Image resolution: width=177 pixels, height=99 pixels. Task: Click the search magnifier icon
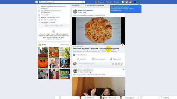click(x=83, y=2)
